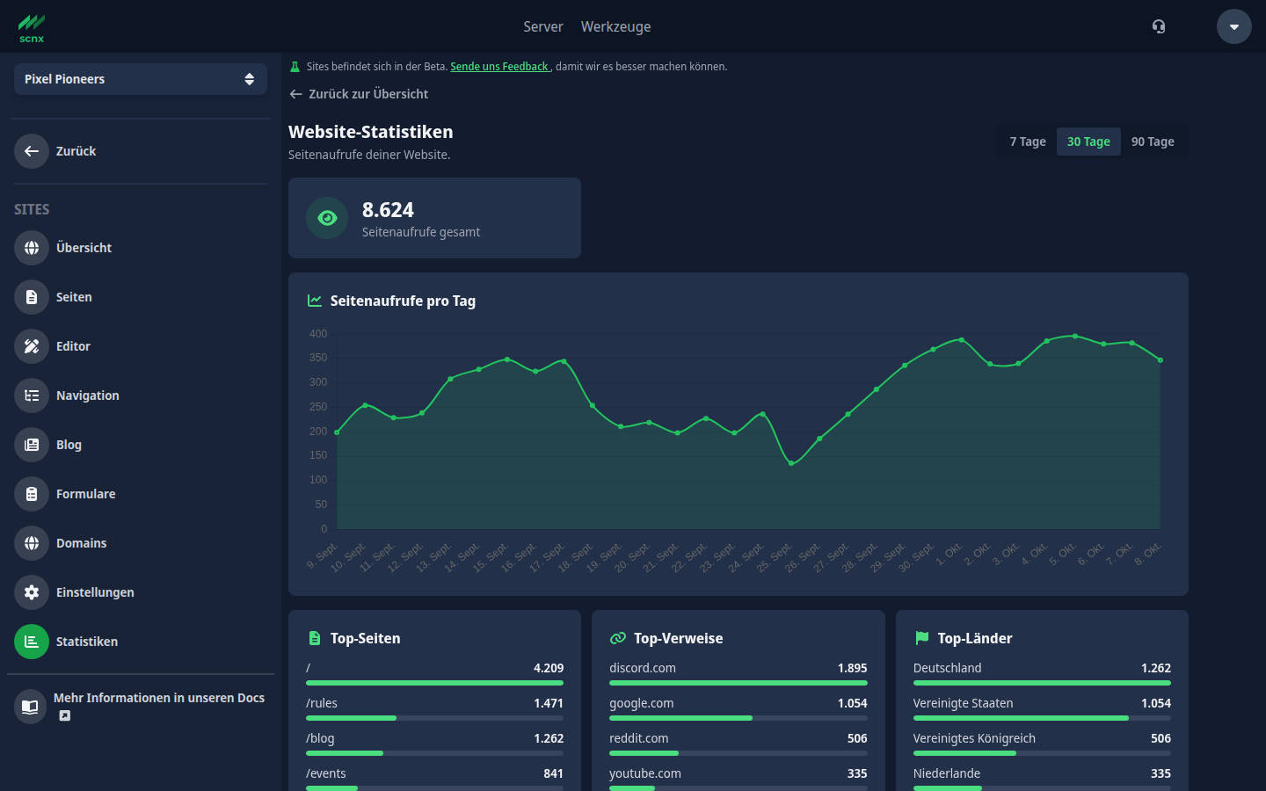
Task: Click the chart's lowest data point
Action: pos(791,463)
